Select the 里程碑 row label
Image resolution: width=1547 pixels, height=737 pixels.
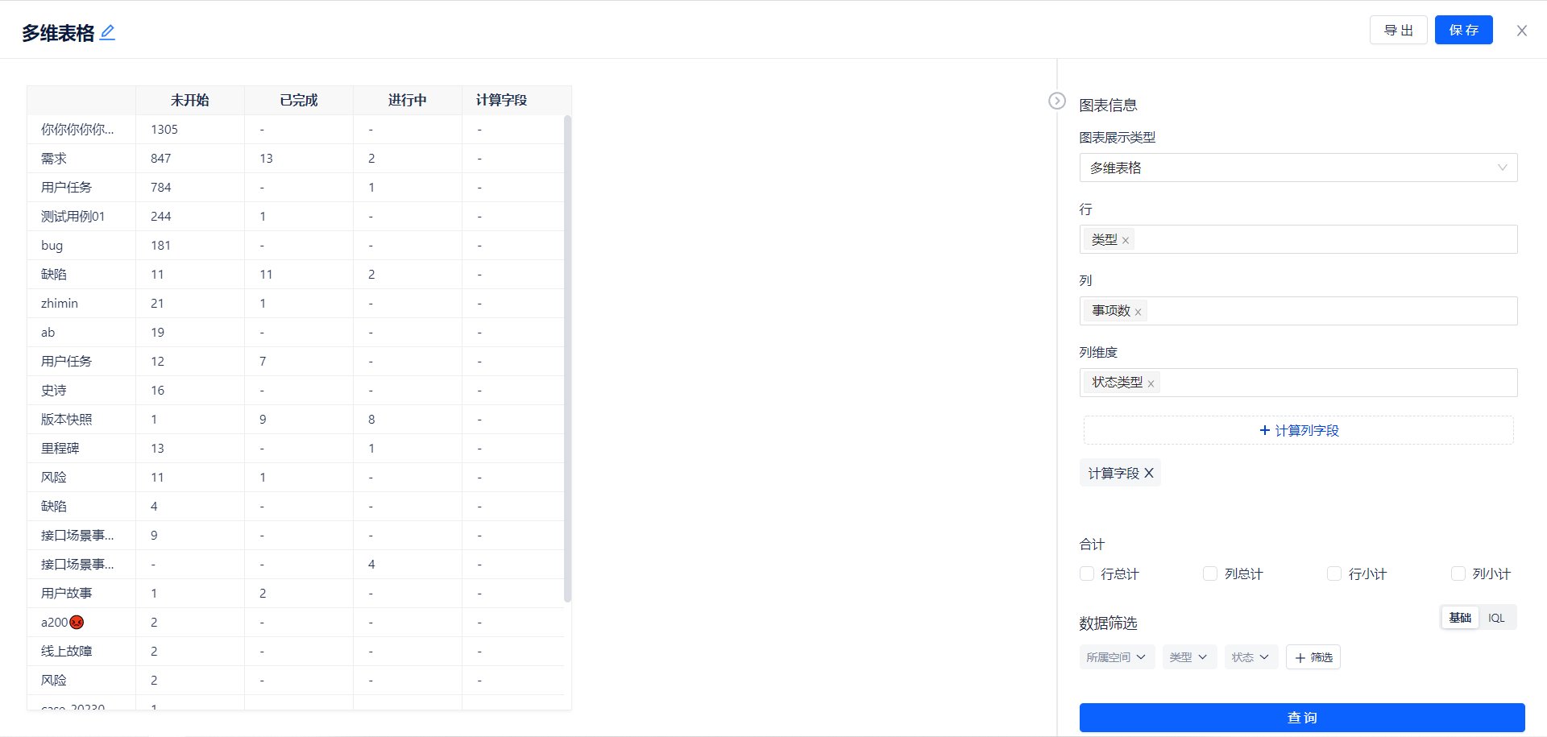click(x=60, y=448)
